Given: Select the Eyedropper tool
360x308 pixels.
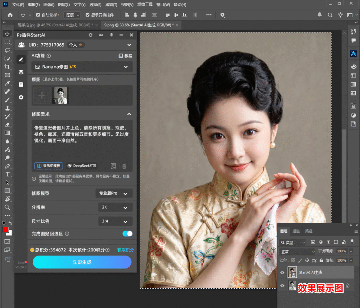Looking at the screenshot, I should (x=7, y=83).
